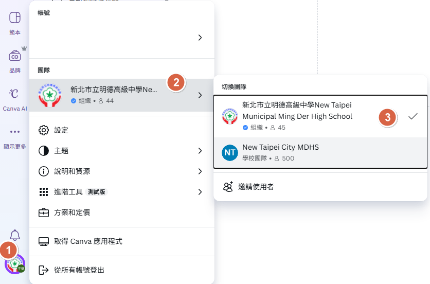Click the checkmark beside the selected team
This screenshot has width=430, height=284.
click(x=413, y=116)
